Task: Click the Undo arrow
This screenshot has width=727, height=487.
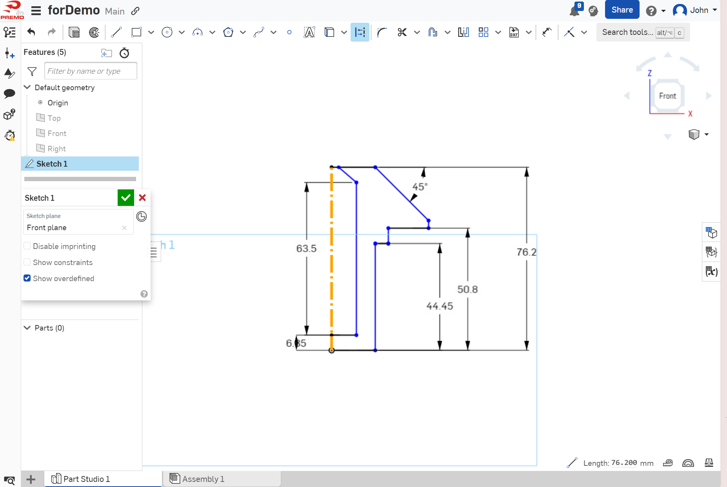Action: coord(31,32)
